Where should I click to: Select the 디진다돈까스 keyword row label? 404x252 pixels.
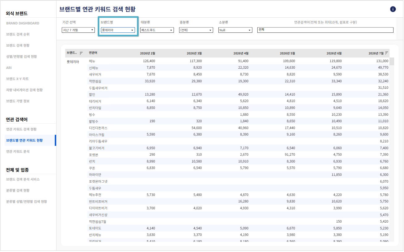tap(98, 128)
